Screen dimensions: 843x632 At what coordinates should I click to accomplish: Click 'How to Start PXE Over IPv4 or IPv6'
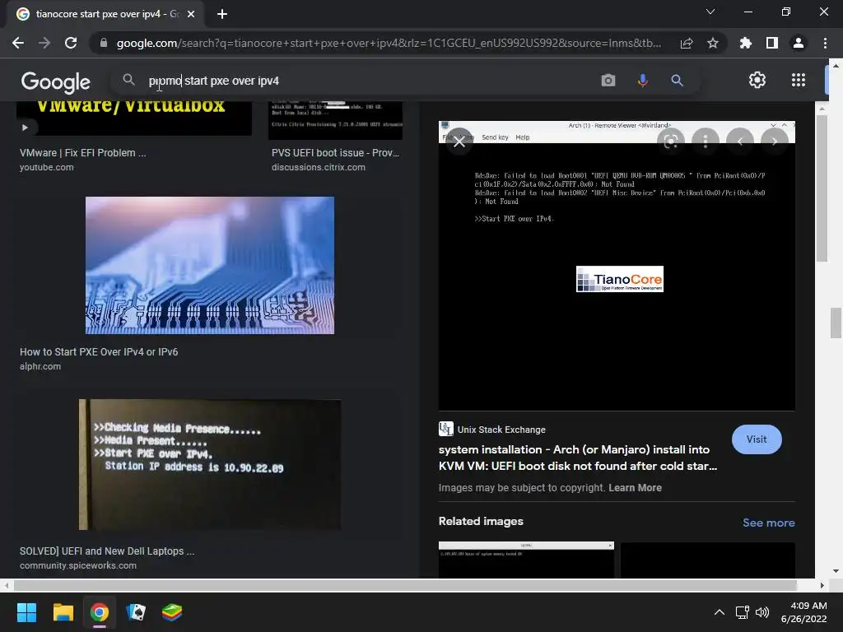point(99,352)
